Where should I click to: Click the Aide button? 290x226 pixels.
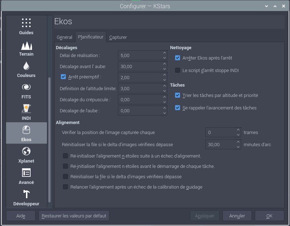tap(21, 216)
